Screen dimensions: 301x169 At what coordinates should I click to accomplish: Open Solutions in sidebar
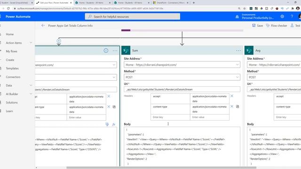pos(11,102)
